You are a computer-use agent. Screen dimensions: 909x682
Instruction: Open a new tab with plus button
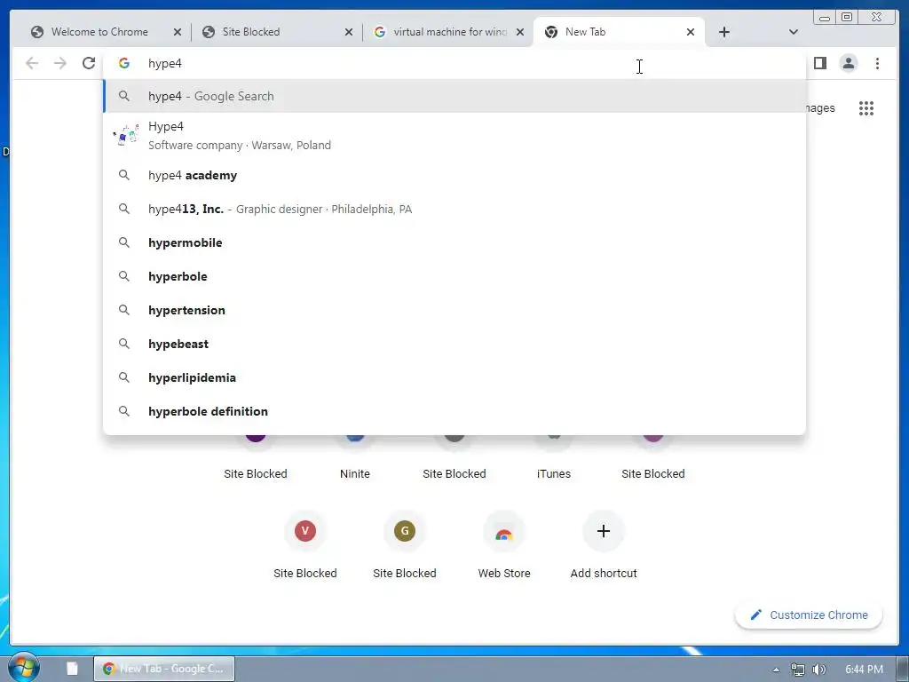(x=724, y=32)
